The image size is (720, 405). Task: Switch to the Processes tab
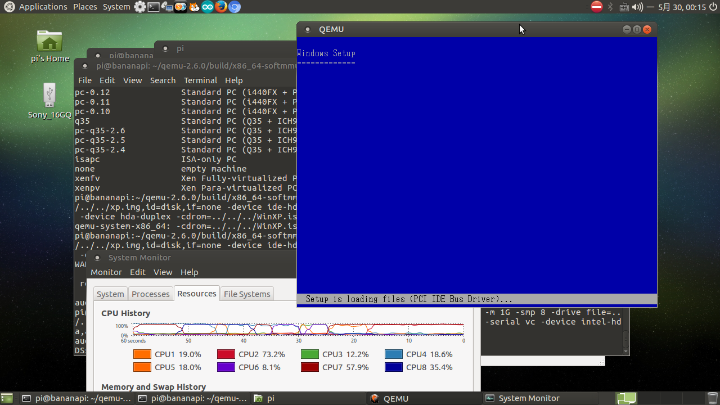(150, 294)
